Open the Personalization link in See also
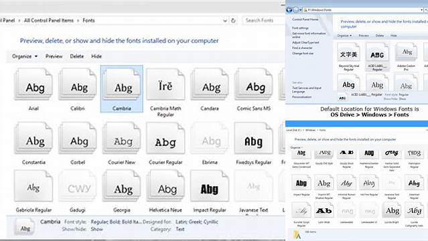428x241 pixels. [301, 97]
